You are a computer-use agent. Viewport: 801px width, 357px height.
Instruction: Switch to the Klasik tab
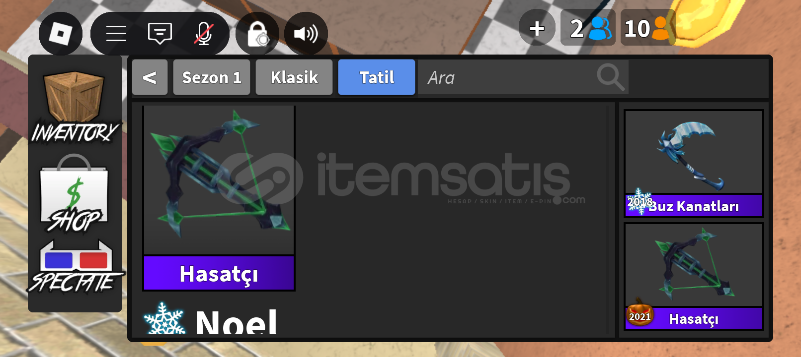tap(294, 77)
